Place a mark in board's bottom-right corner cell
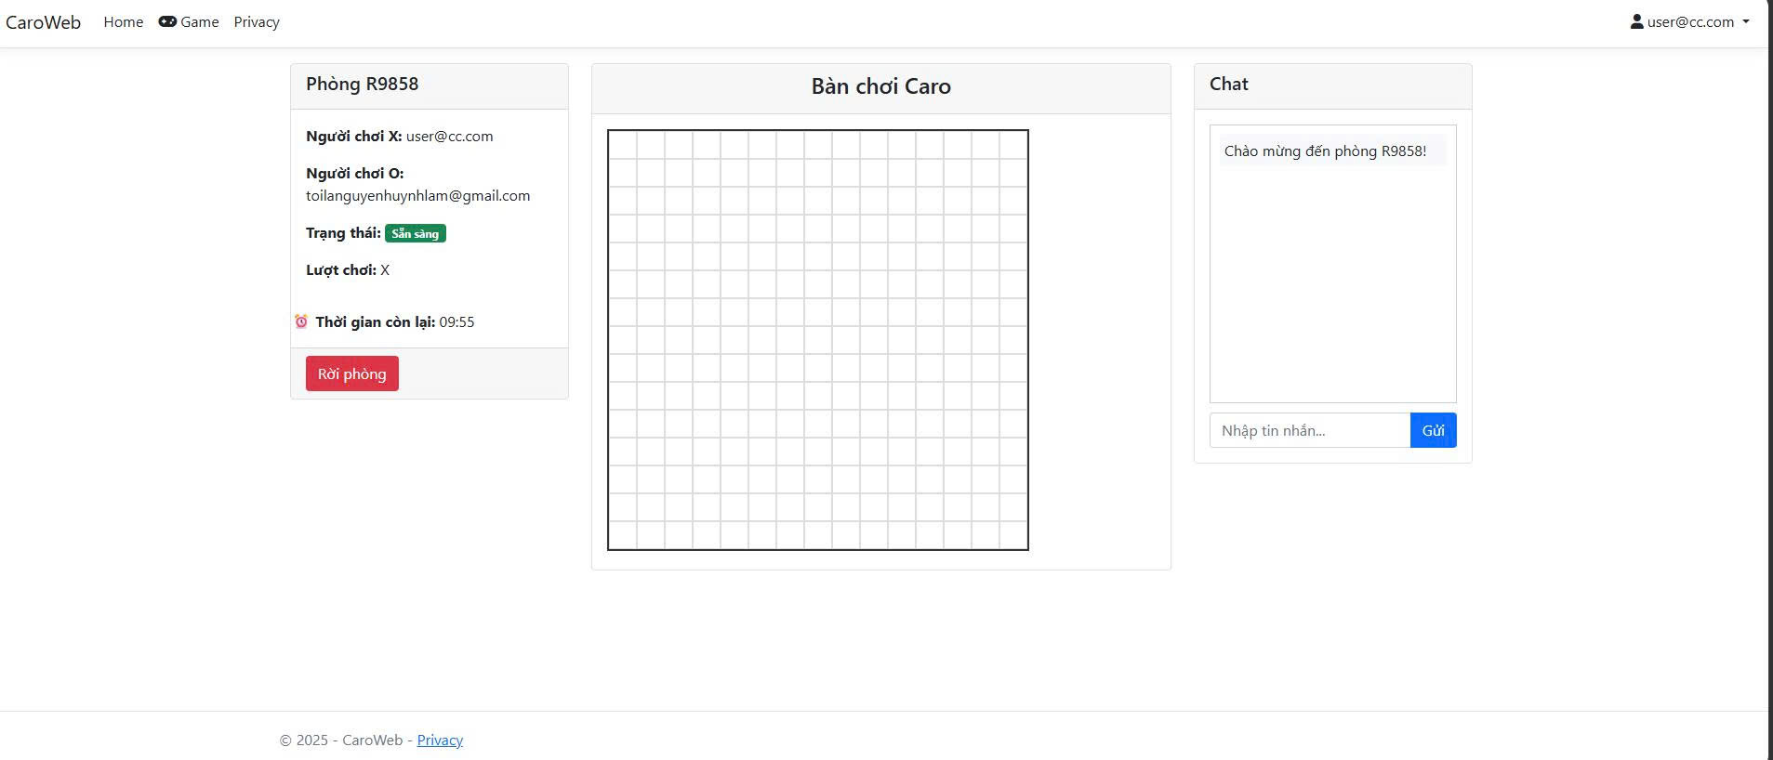This screenshot has width=1773, height=760. point(1013,535)
